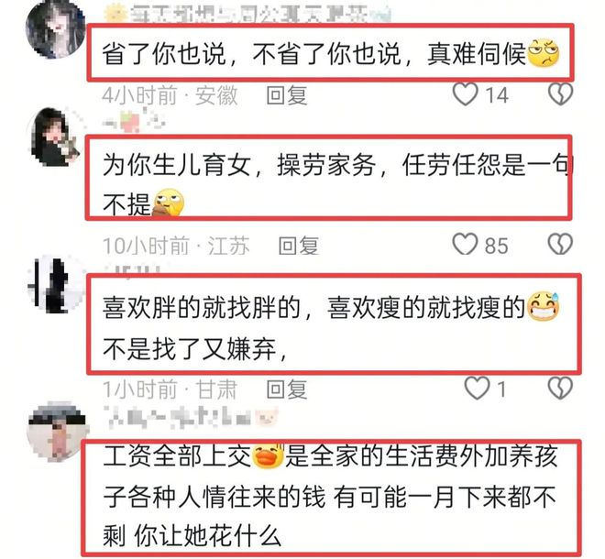Tap broken heart on Jiangsu comment
The width and height of the screenshot is (605, 559).
coord(560,244)
